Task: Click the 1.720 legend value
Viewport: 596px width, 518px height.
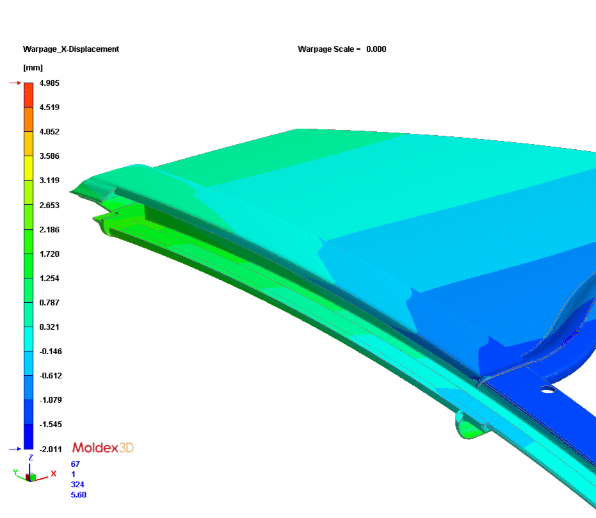Action: click(49, 254)
